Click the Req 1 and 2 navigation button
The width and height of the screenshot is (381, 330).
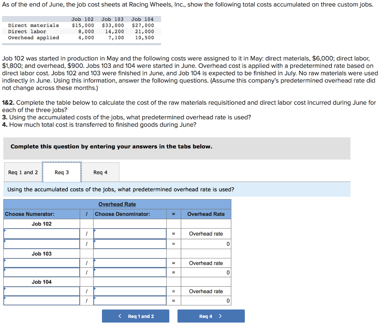click(x=135, y=316)
